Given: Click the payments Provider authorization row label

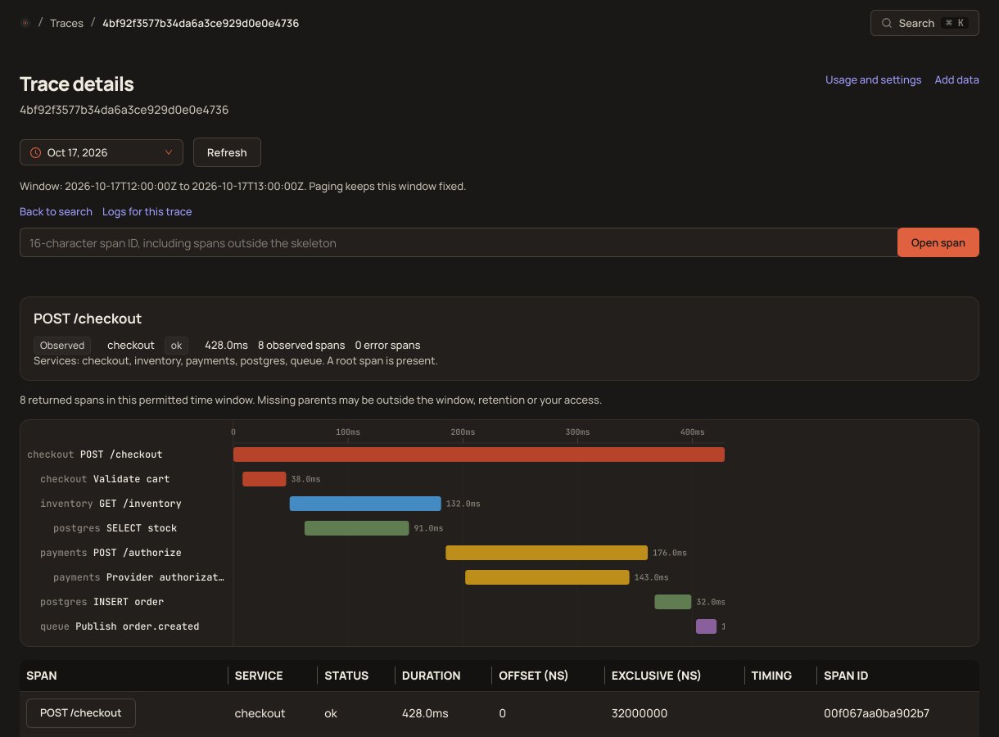Looking at the screenshot, I should [138, 577].
